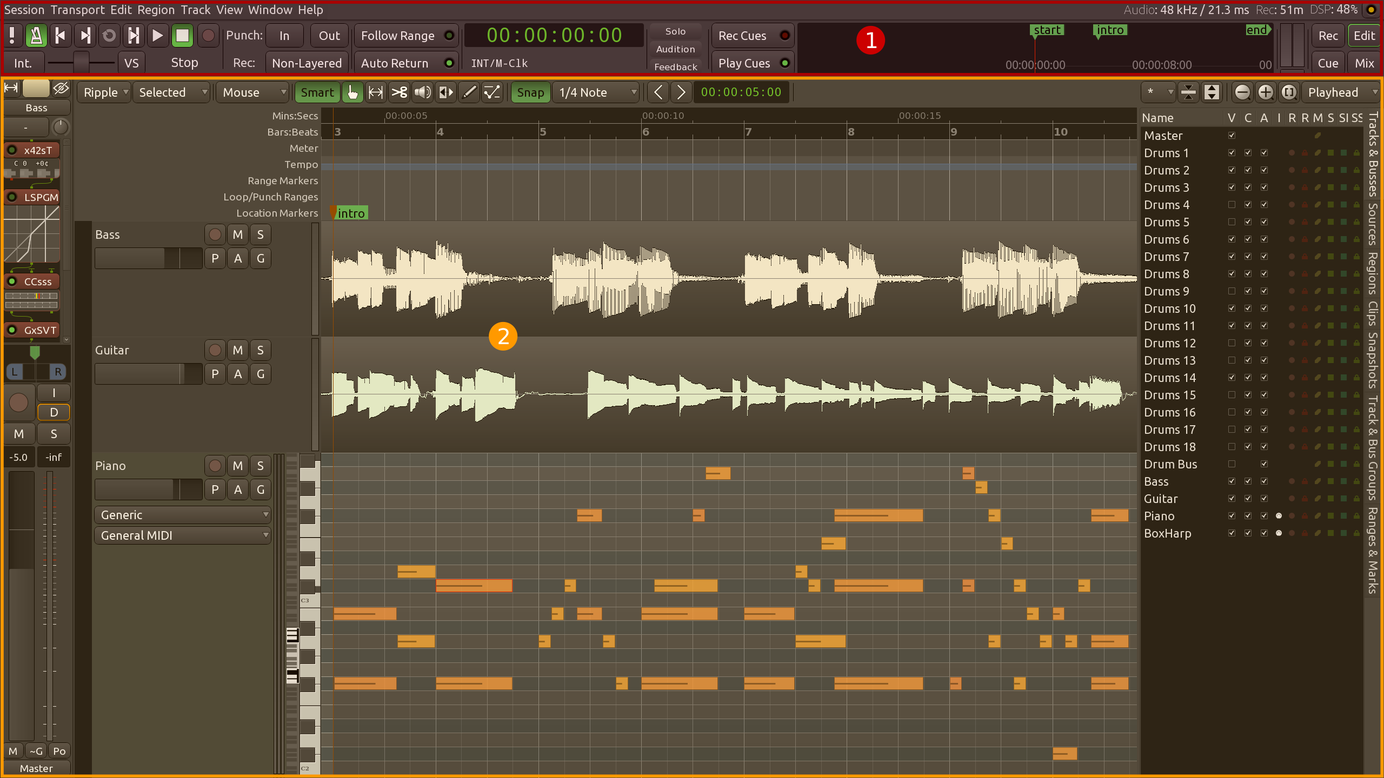Expand the Edit mode Smart dropdown
Screen dimensions: 1384x778
click(x=316, y=92)
